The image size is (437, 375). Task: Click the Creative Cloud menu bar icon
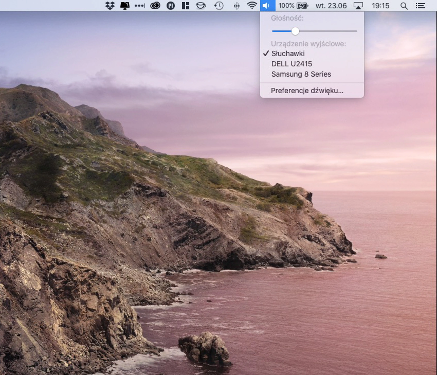point(155,6)
